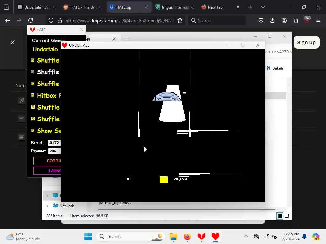Click the Name column header on Dropbox
Image resolution: width=326 pixels, height=244 pixels.
(21, 86)
